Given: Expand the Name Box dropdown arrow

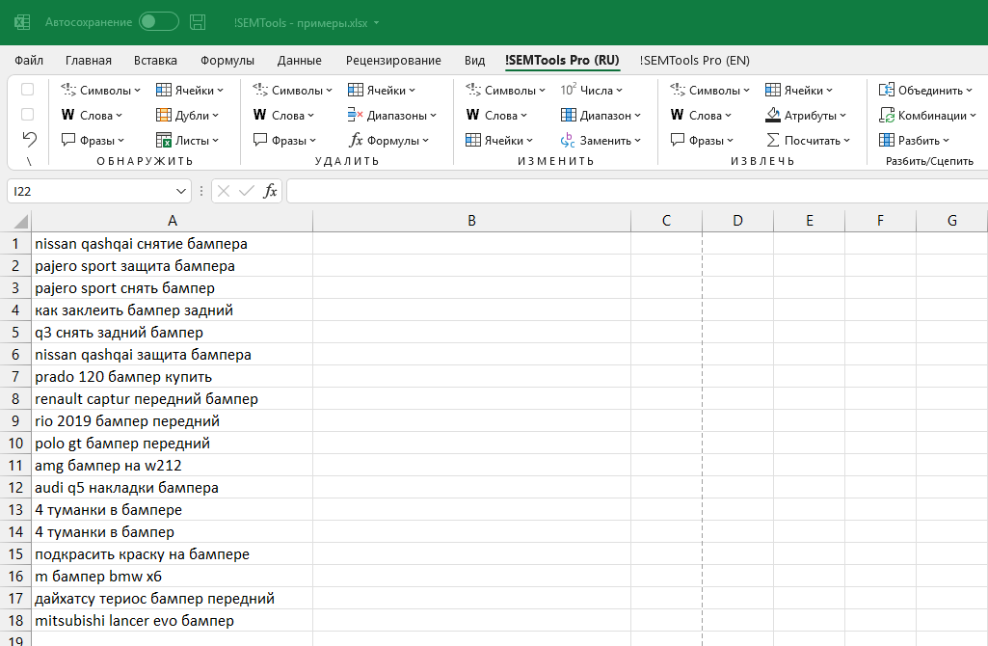Looking at the screenshot, I should point(181,191).
